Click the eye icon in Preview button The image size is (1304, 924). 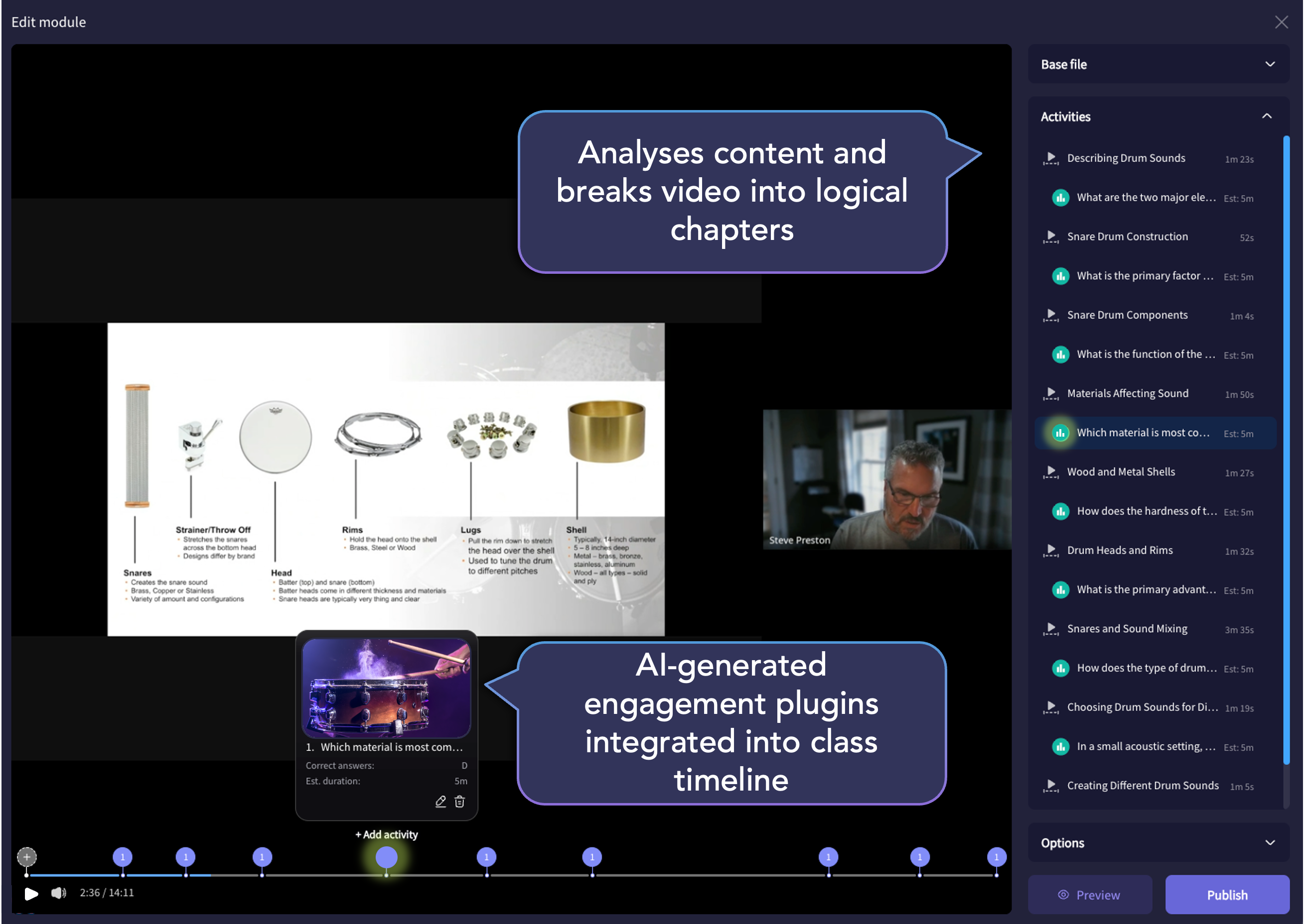tap(1063, 895)
